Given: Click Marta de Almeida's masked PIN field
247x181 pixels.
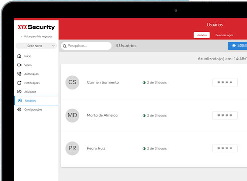Looking at the screenshot, I should pos(225,115).
